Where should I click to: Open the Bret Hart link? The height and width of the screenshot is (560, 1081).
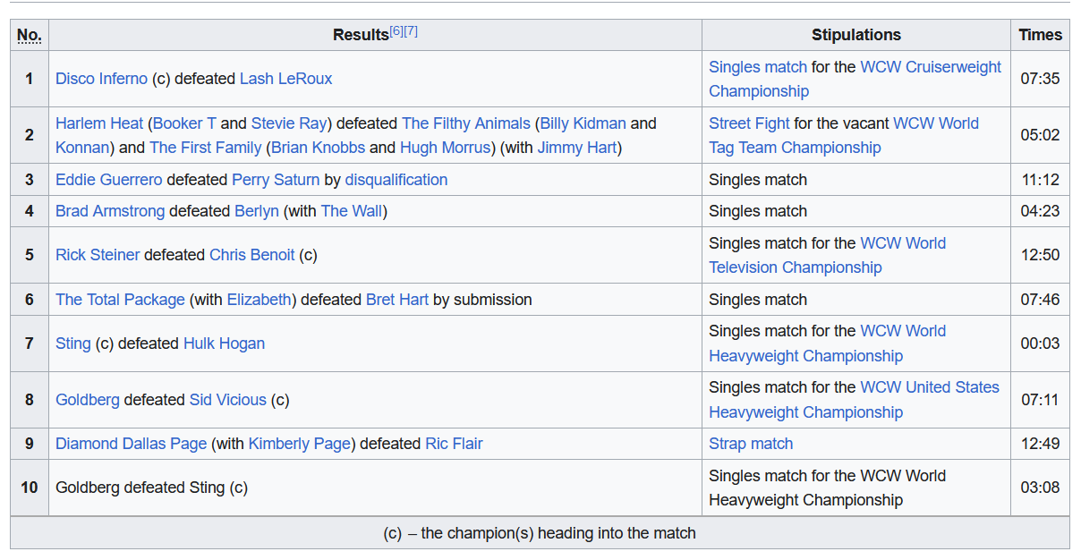pyautogui.click(x=397, y=300)
